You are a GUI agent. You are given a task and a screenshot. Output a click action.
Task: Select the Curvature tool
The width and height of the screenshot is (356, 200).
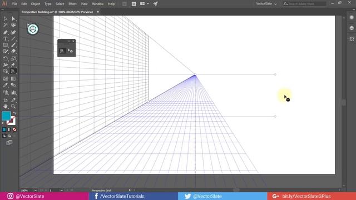click(13, 32)
